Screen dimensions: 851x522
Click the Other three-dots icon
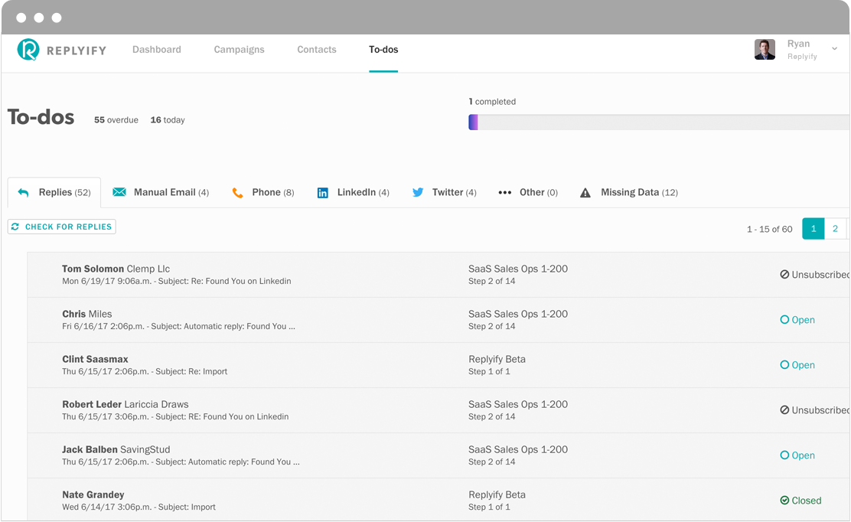505,193
